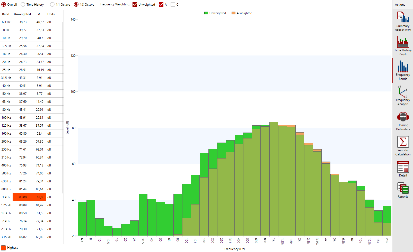
Task: Select the 2 kHz band row
Action: click(32, 221)
